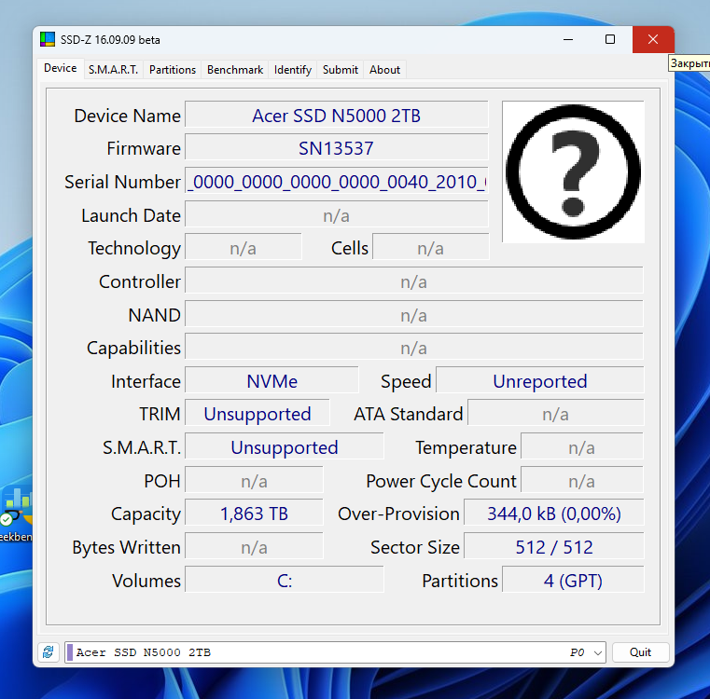Open the Submit tab

coord(340,70)
